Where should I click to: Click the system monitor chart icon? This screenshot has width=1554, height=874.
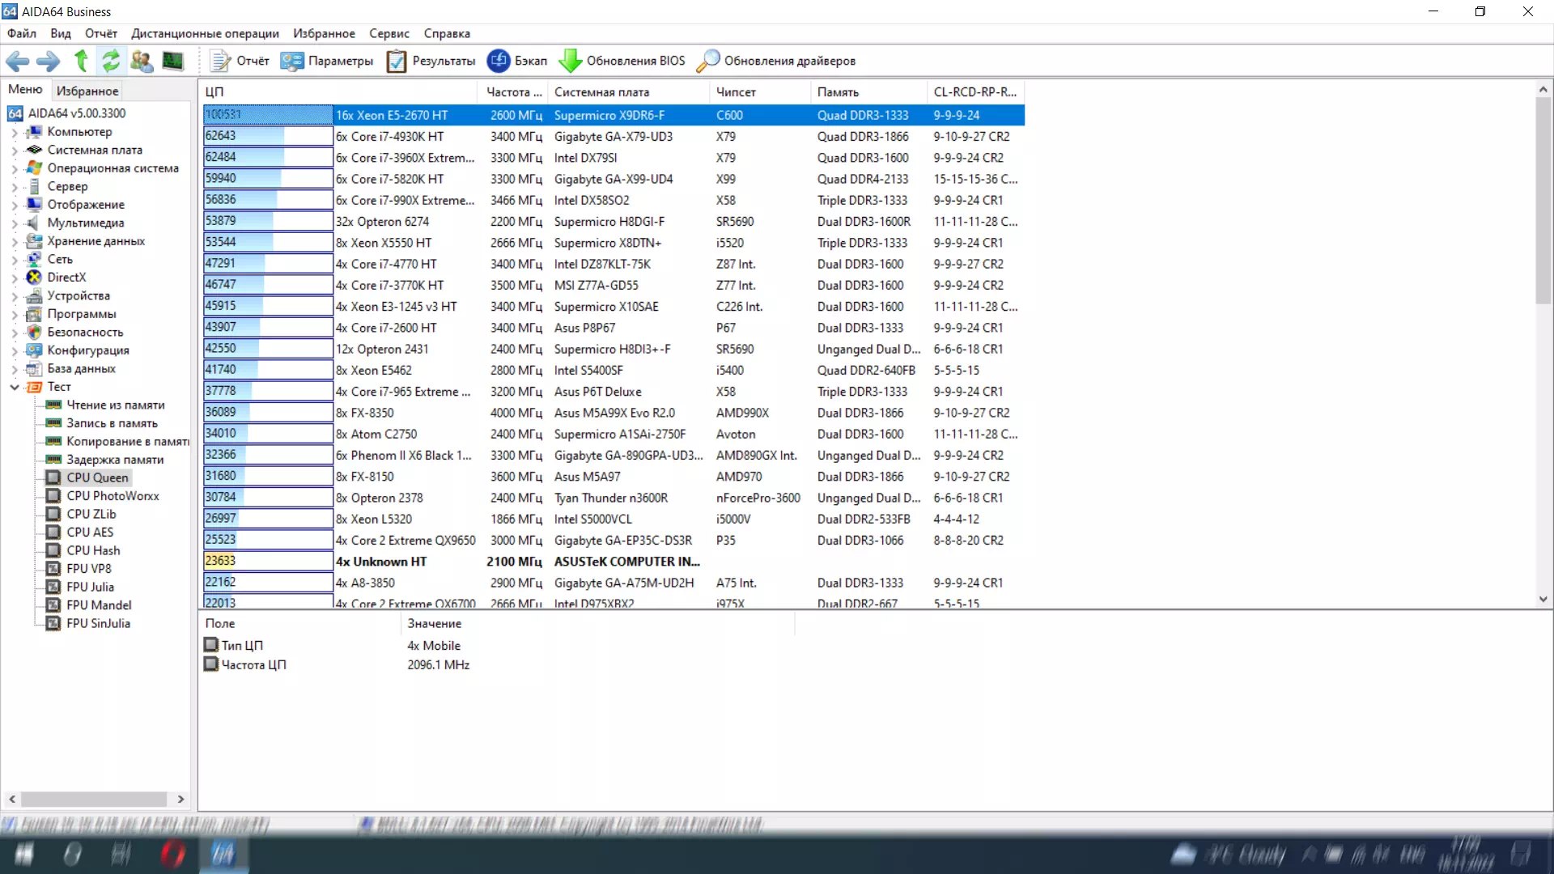tap(172, 61)
